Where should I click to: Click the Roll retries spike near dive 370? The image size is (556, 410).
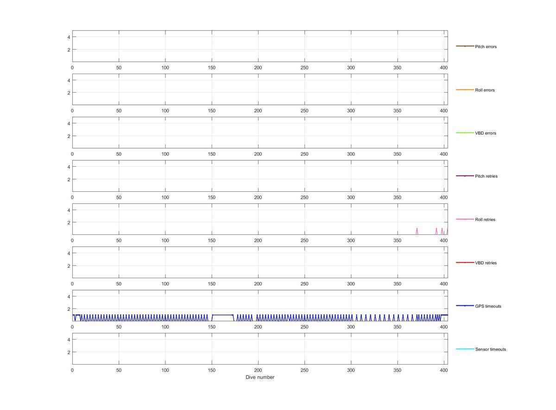pyautogui.click(x=417, y=231)
